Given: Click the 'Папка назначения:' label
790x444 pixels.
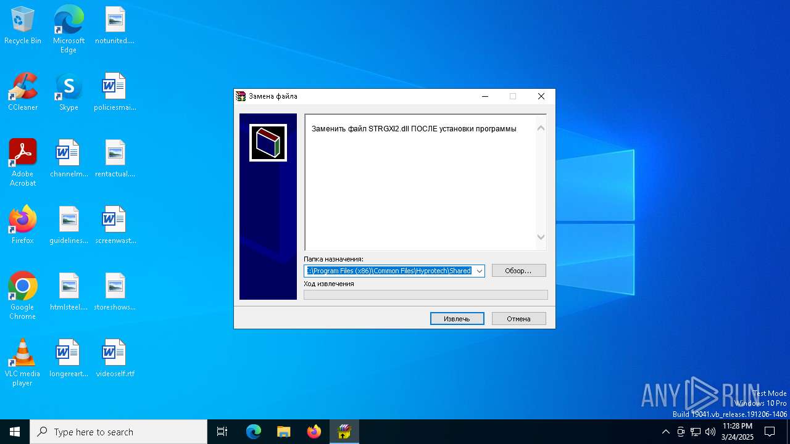Looking at the screenshot, I should click(333, 260).
